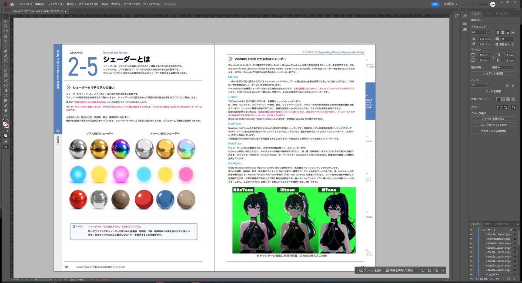Click the ファイルを読み込み button
522x283 pixels.
(493, 118)
